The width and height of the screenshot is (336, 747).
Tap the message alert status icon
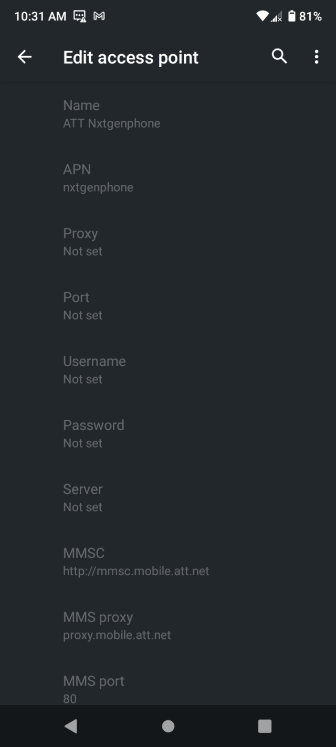[x=80, y=16]
